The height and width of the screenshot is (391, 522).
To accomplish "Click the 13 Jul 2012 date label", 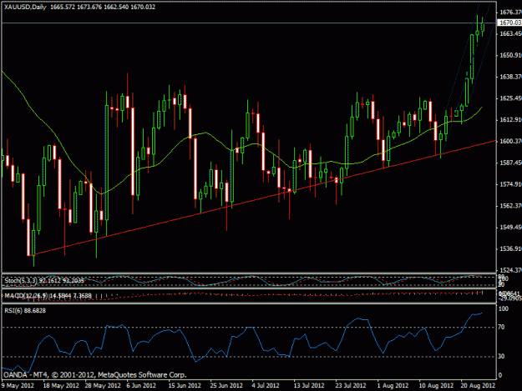I will pos(308,386).
